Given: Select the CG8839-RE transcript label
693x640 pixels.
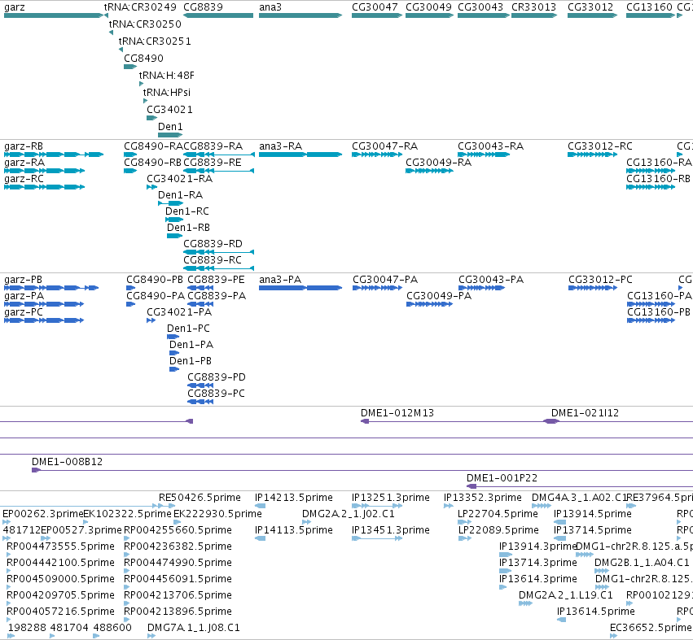Looking at the screenshot, I should 213,163.
